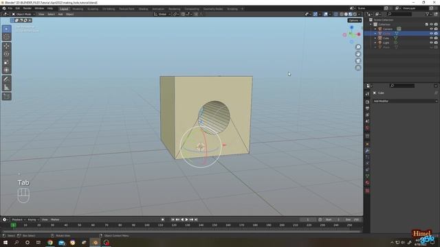
Task: Disable Light in renders camera icon
Action: pos(436,43)
